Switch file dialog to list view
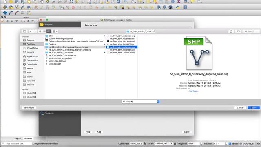The width and height of the screenshot is (261, 147). (x=44, y=31)
